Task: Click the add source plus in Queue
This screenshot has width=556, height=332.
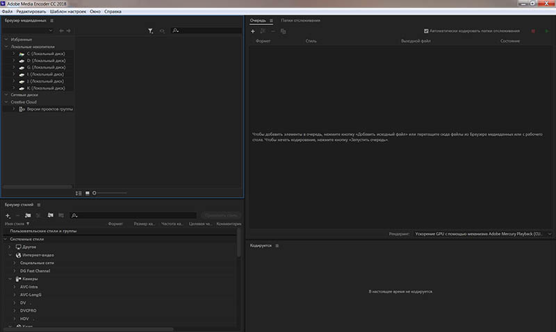Action: [253, 31]
